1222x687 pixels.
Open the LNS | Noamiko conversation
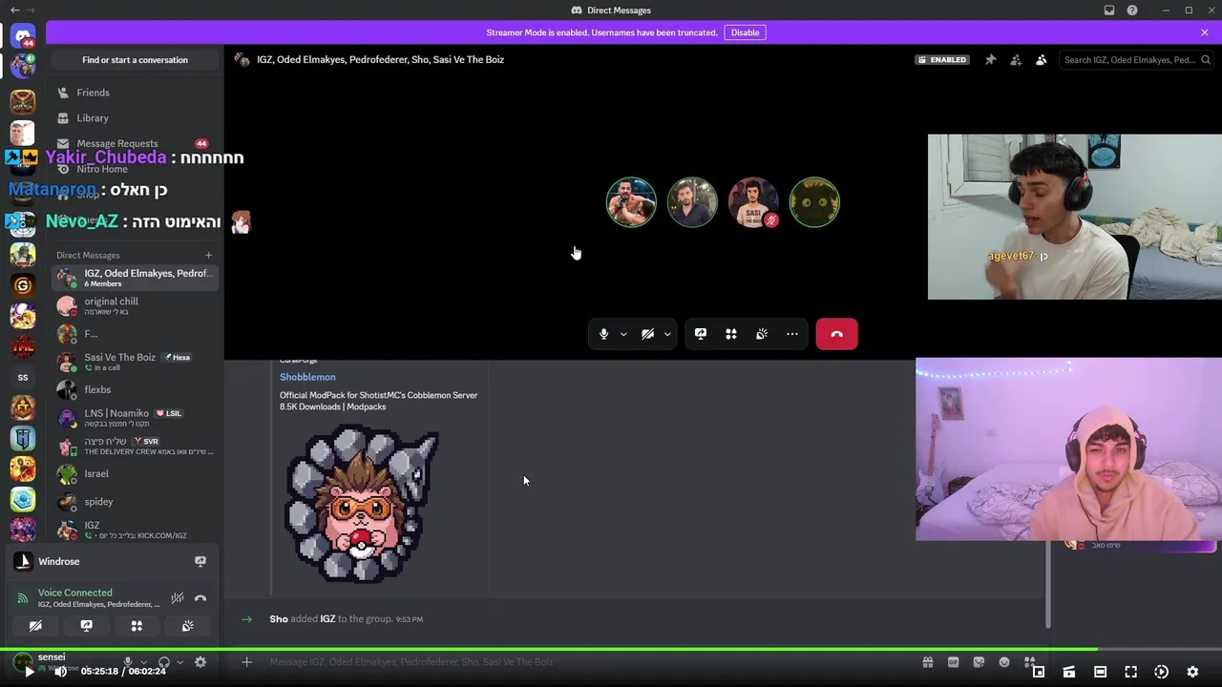click(134, 417)
